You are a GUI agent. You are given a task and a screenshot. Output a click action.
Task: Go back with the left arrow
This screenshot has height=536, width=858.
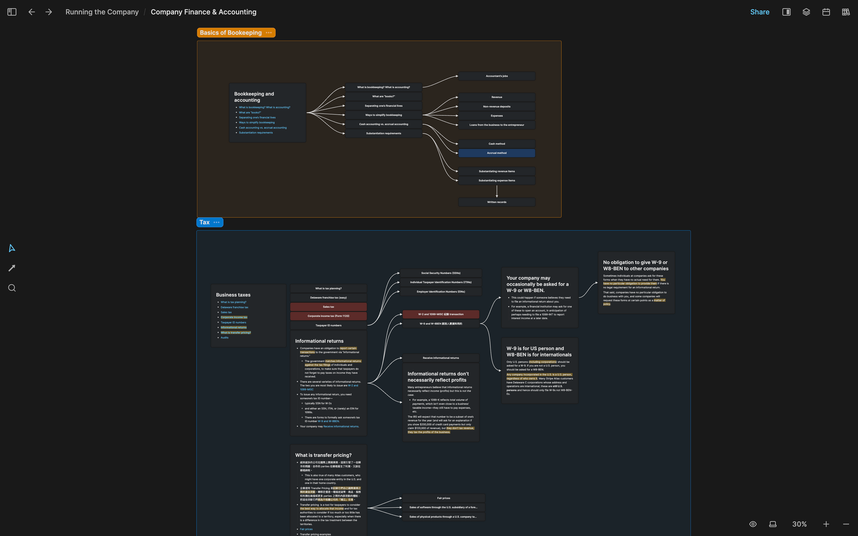[x=32, y=12]
